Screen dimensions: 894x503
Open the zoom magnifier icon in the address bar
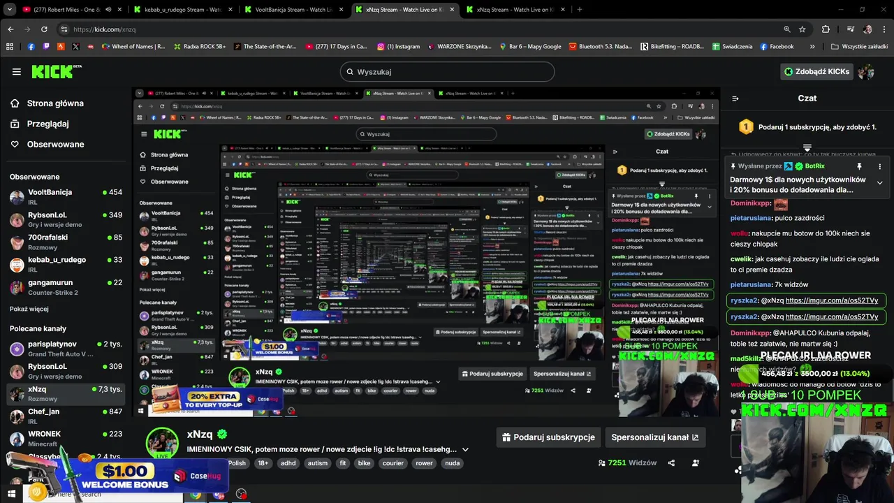(x=787, y=29)
